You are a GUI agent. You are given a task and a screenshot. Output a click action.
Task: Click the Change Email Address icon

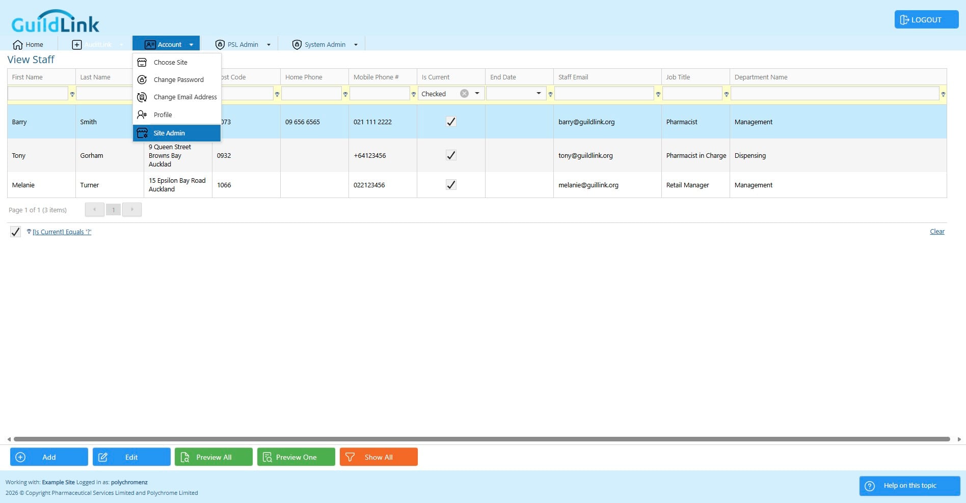pyautogui.click(x=142, y=97)
